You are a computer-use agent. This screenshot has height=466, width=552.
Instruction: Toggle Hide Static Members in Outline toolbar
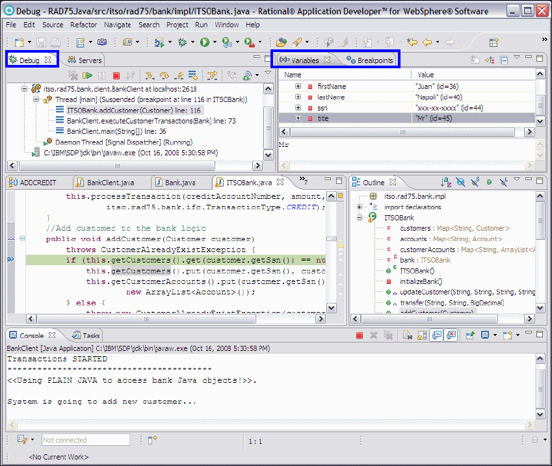pos(475,183)
